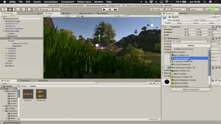The height and width of the screenshot is (124, 221).
Task: Toggle the Sword object active checkbox
Action: [170, 17]
